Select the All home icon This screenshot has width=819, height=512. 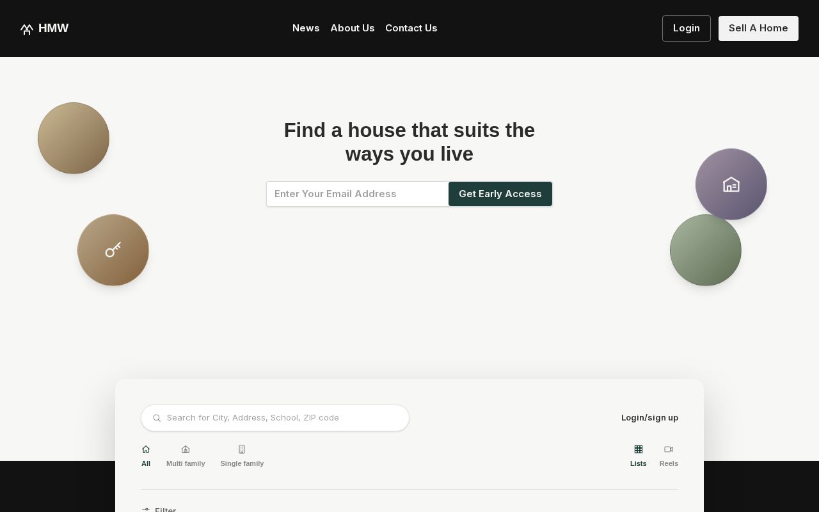[146, 449]
